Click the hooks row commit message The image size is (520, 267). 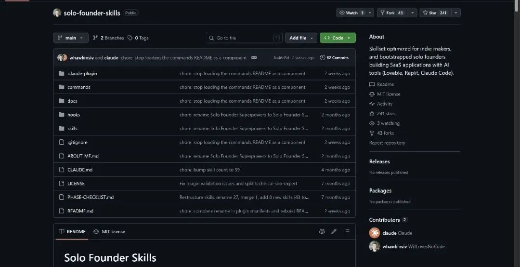(x=244, y=115)
